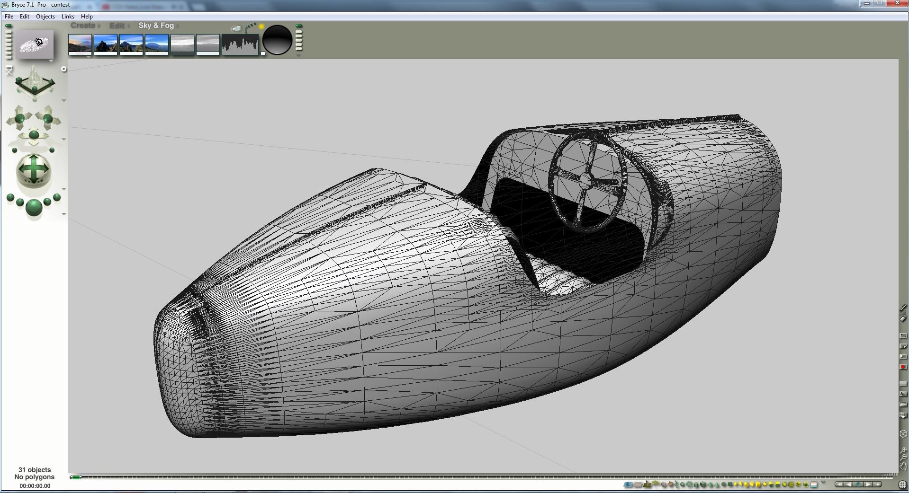Image resolution: width=909 pixels, height=493 pixels.
Task: Click the second-left render control sphere
Action: [x=20, y=203]
